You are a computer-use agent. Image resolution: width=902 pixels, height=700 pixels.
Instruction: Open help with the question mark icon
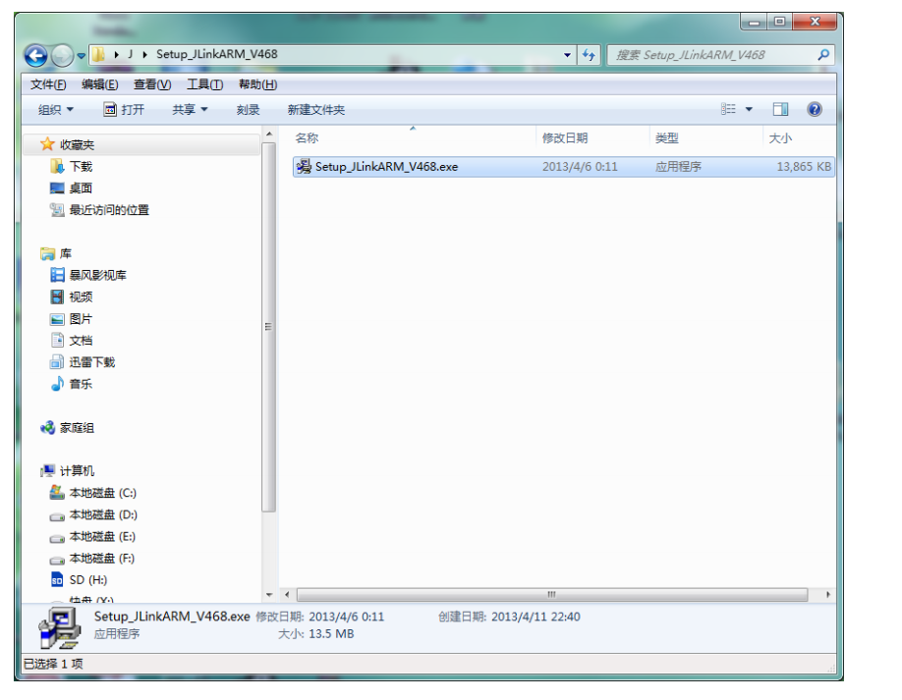815,109
